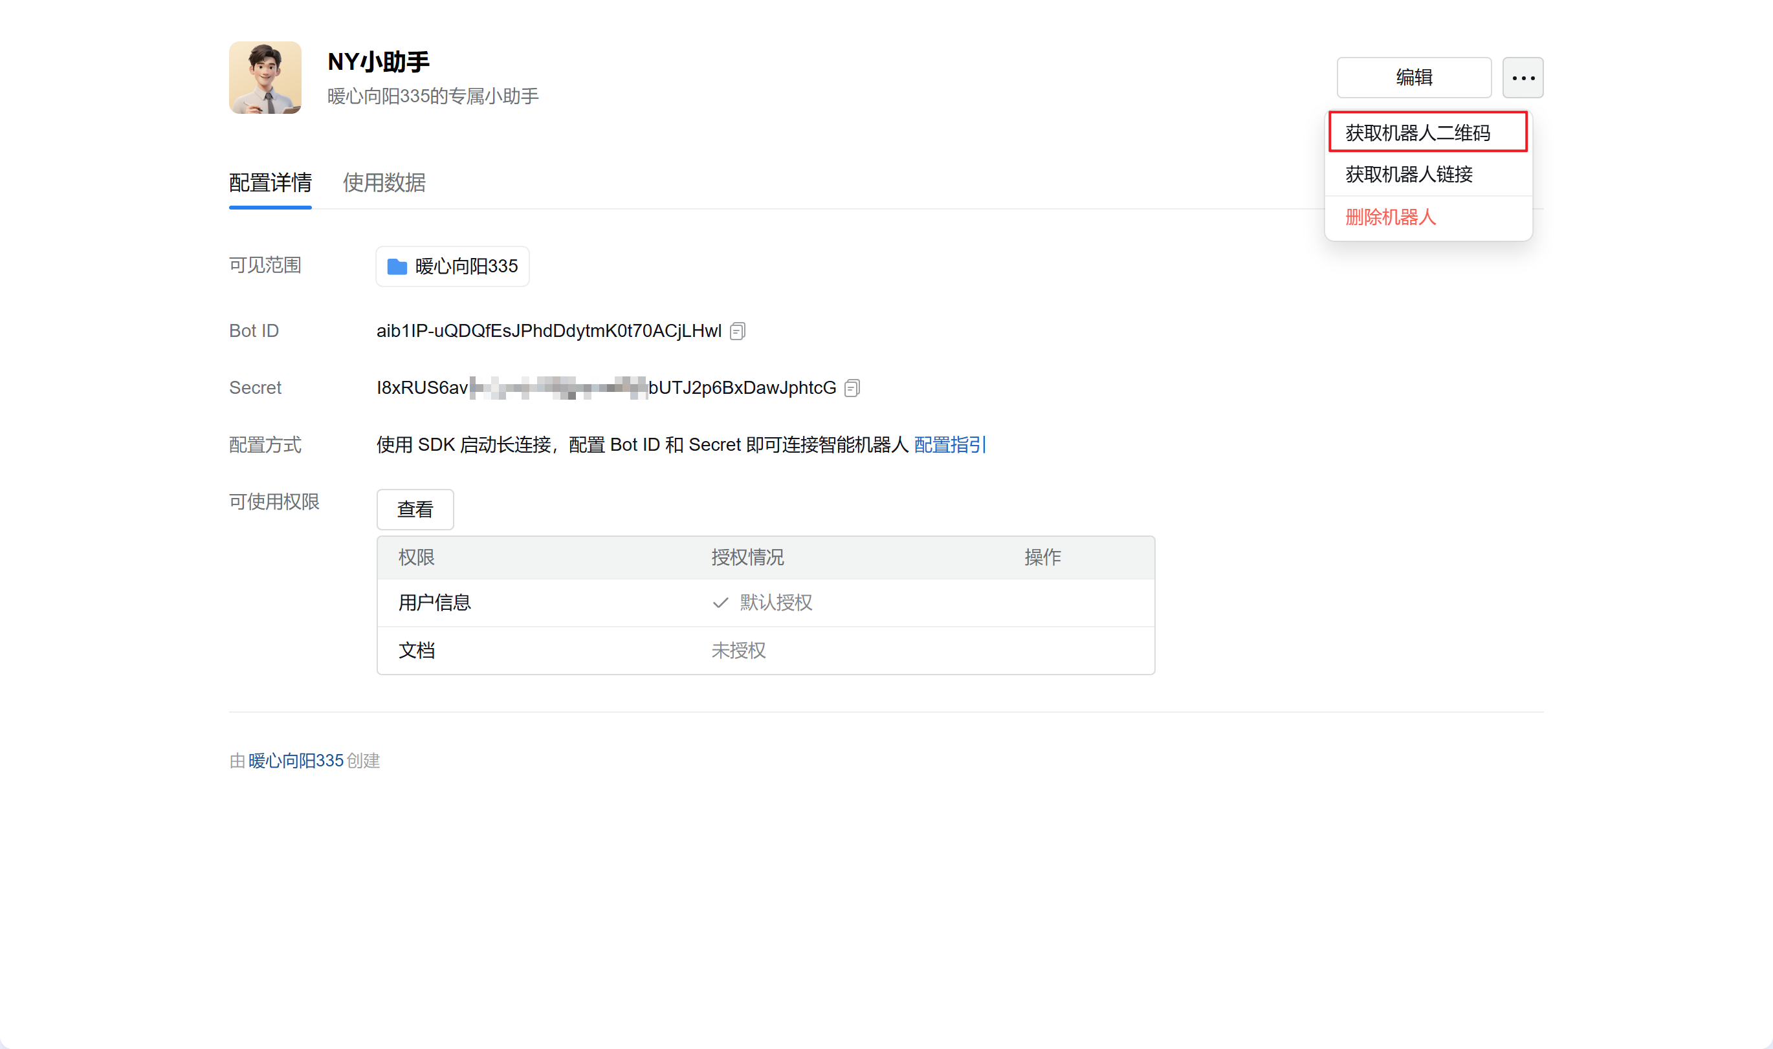
Task: Click the 查看 permissions button
Action: pyautogui.click(x=414, y=509)
